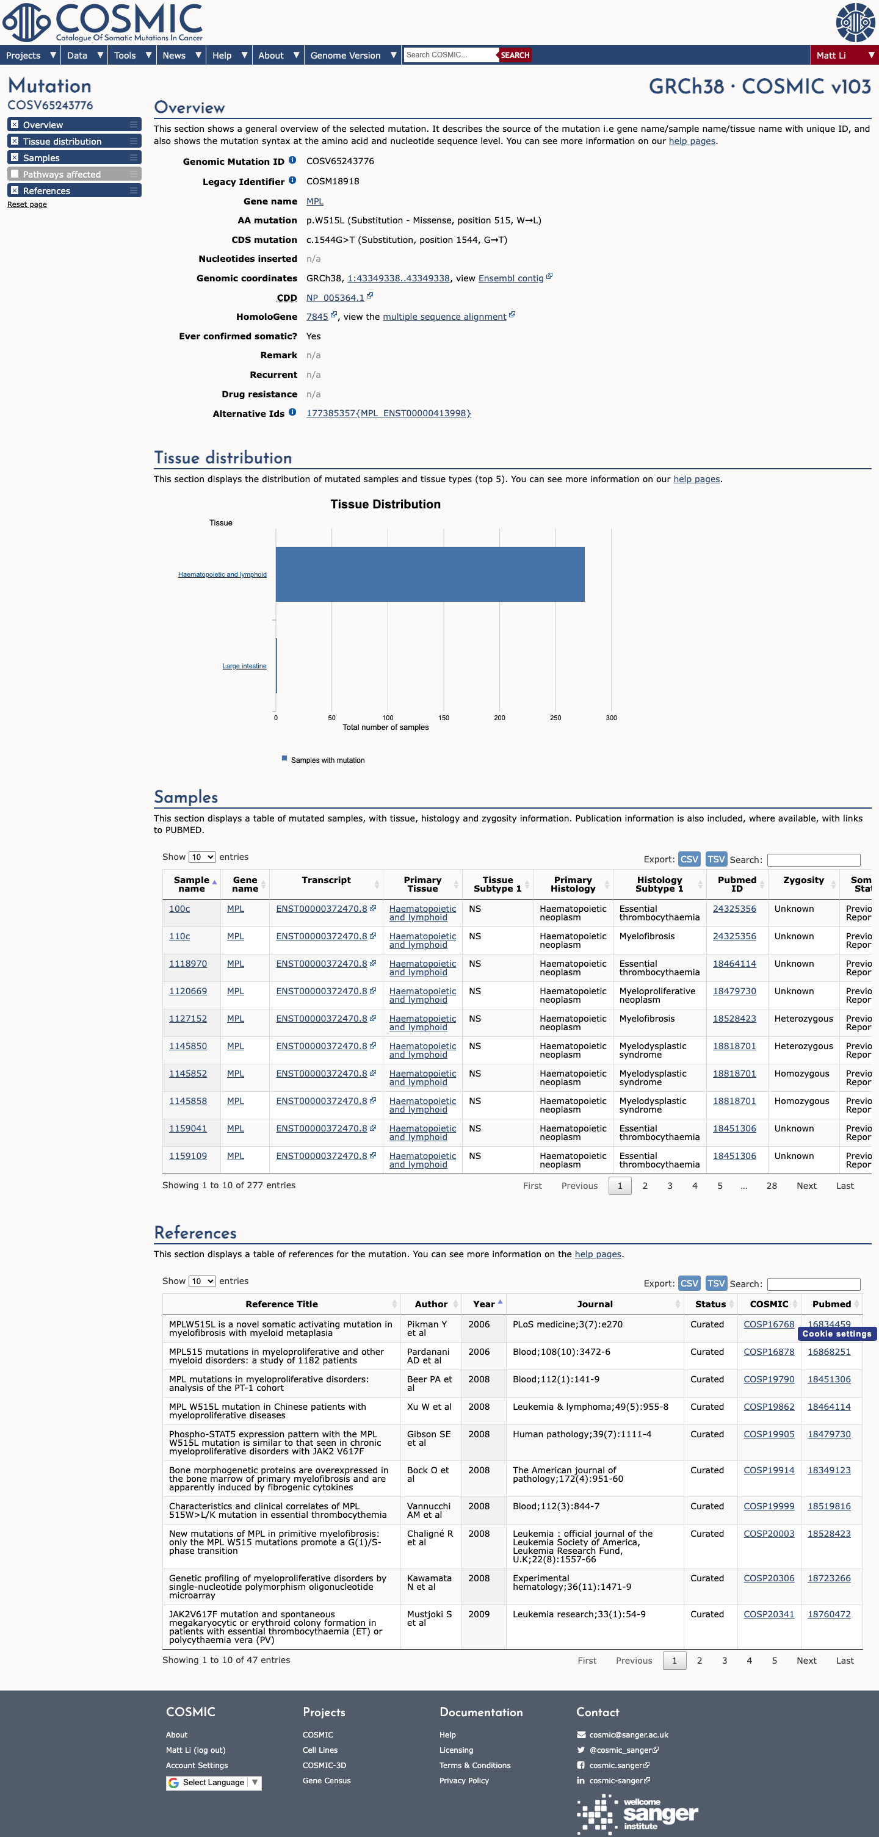Check the Pathways affected sidebar checkbox
879x1837 pixels.
14,174
